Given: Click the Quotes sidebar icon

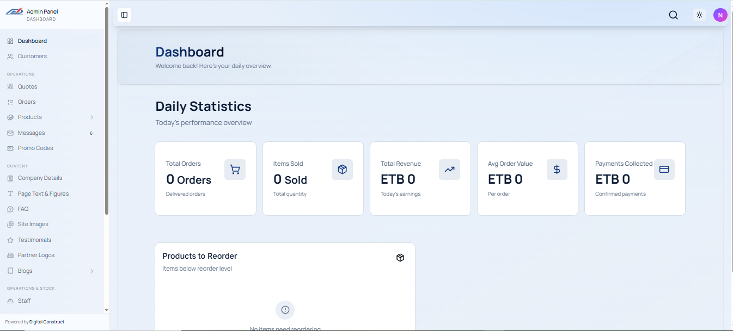Looking at the screenshot, I should point(10,87).
